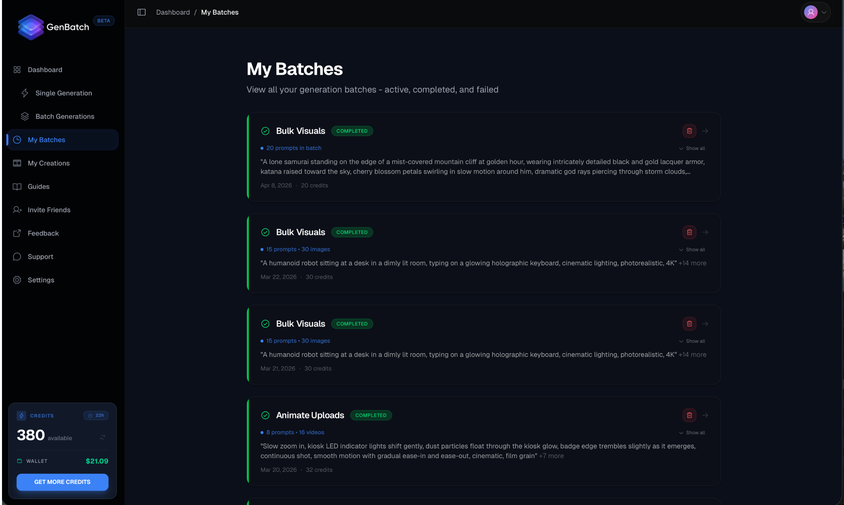Open the user avatar menu
844x505 pixels.
815,12
